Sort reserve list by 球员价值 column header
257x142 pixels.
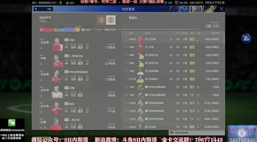click(x=215, y=33)
